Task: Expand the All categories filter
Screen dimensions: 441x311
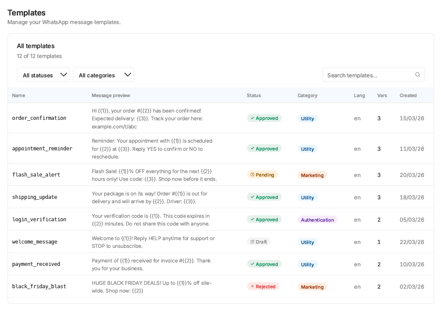Action: point(103,75)
